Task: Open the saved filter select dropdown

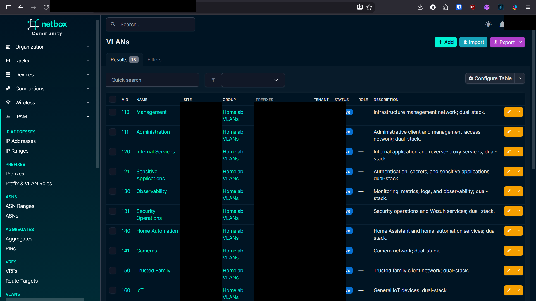Action: click(253, 80)
